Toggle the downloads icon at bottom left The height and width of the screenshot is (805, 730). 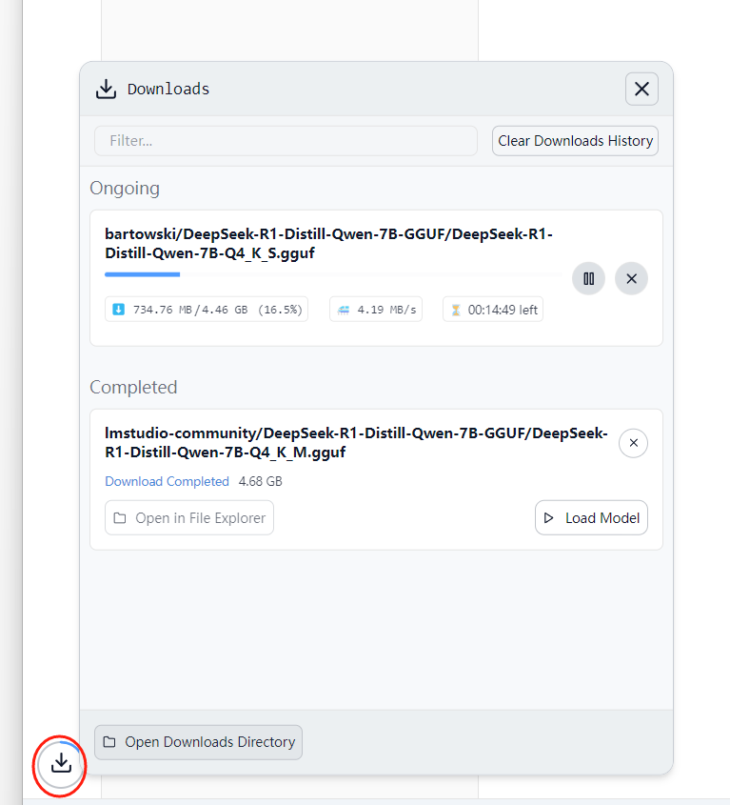[x=61, y=764]
